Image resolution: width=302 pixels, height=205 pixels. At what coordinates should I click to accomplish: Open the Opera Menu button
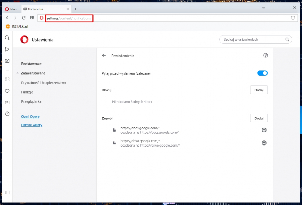coord(11,9)
